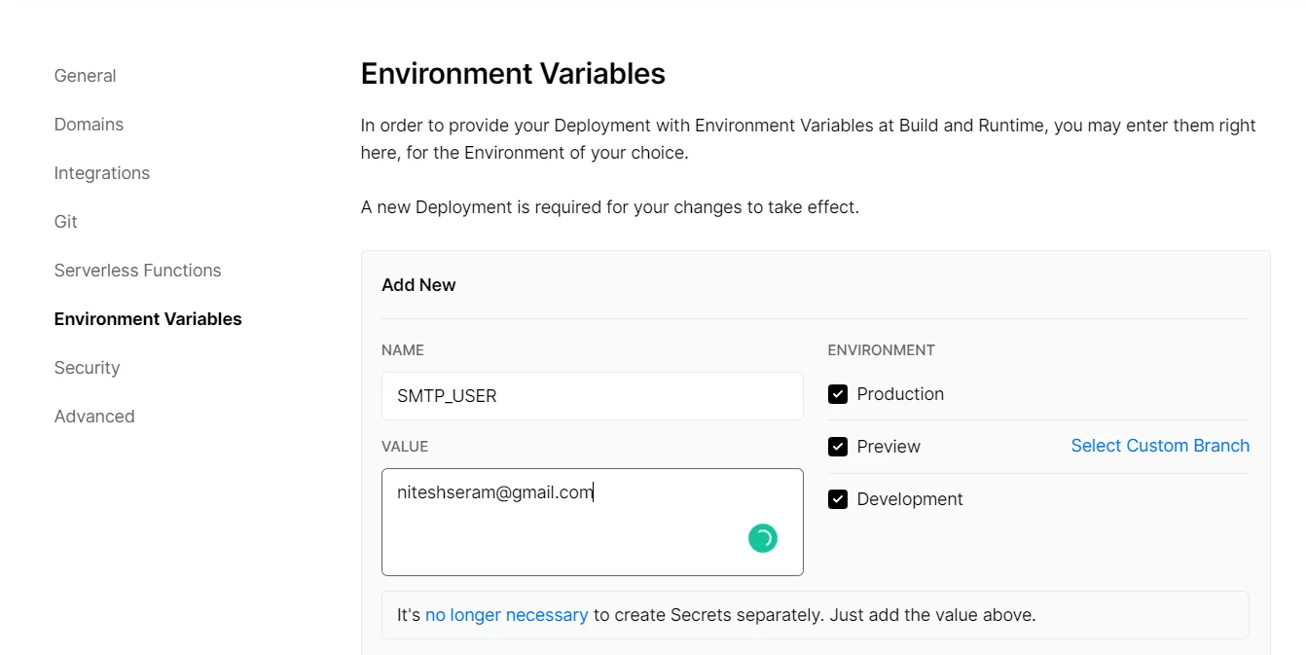
Task: Open the Security settings page
Action: pos(87,367)
